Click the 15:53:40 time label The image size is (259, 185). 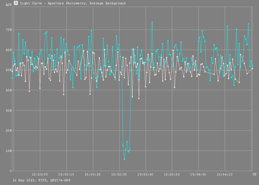(x=145, y=174)
